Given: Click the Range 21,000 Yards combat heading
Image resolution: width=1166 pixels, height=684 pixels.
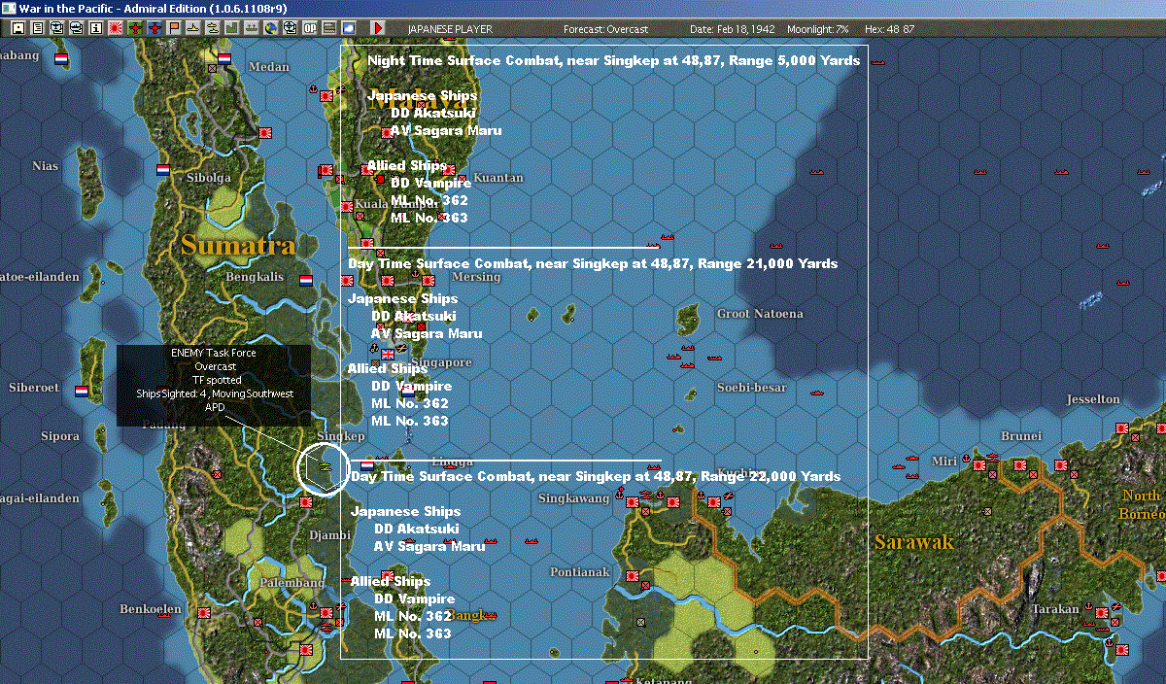Looking at the screenshot, I should 593,263.
